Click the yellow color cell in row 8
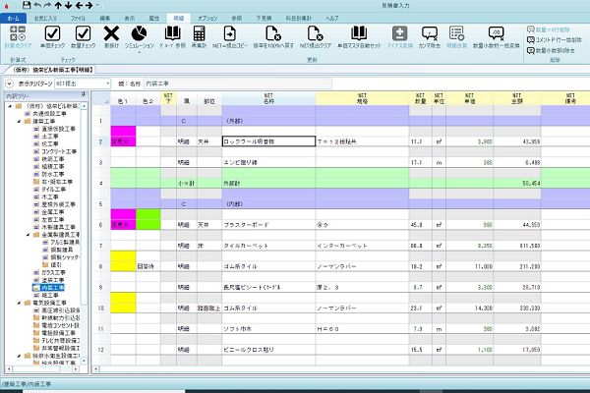This screenshot has height=393, width=590. coord(123,261)
